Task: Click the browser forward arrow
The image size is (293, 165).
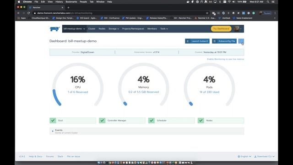Action: click(23, 13)
